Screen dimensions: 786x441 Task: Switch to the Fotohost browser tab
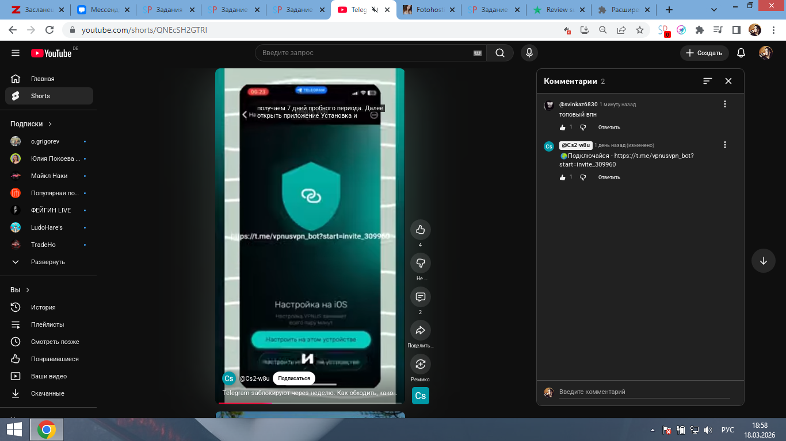click(429, 10)
